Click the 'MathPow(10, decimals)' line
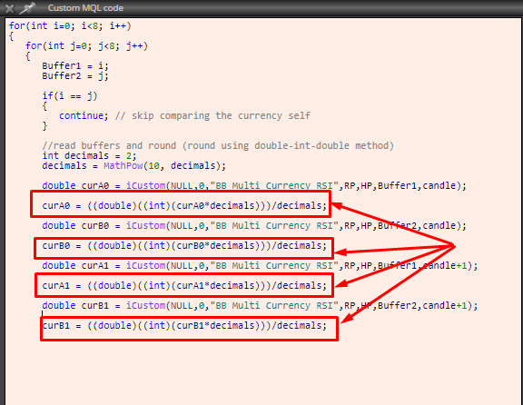Image resolution: width=523 pixels, height=405 pixels. click(x=134, y=166)
